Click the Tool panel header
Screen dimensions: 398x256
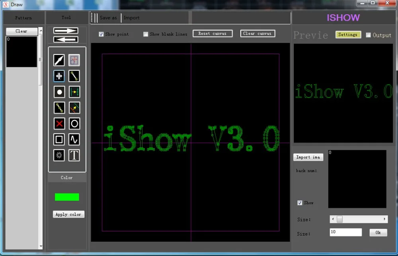click(66, 18)
